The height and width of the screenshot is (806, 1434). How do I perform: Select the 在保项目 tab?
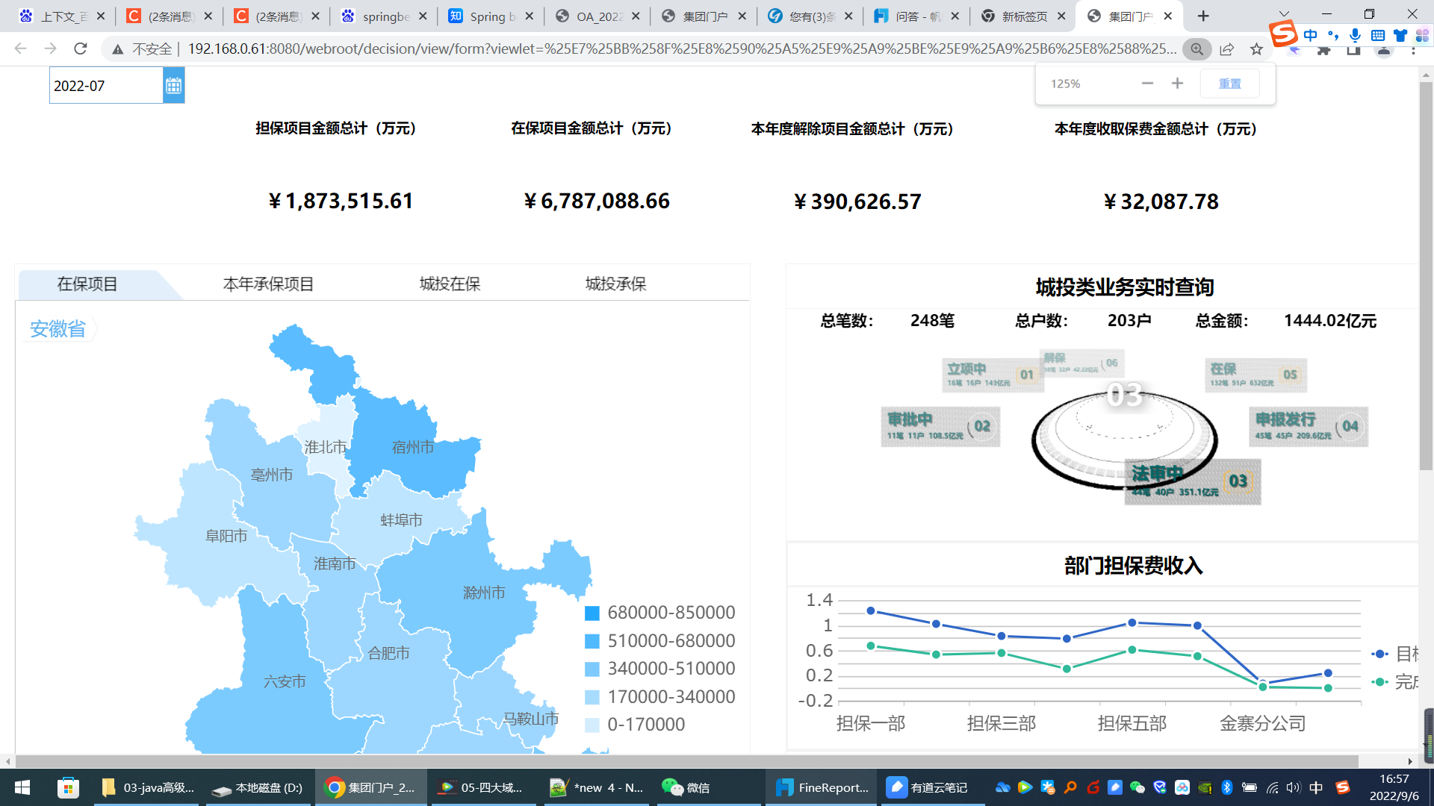point(88,284)
